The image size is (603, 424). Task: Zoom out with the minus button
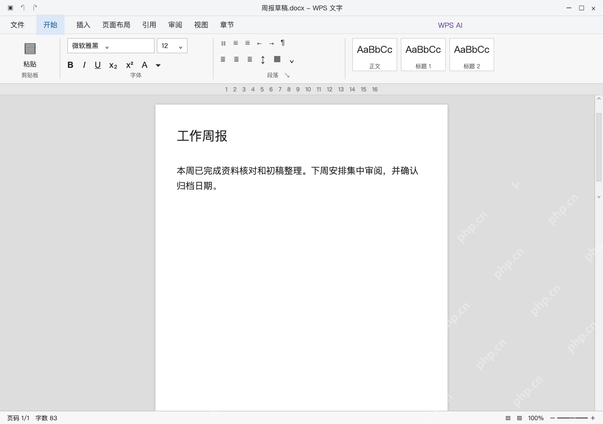[552, 418]
